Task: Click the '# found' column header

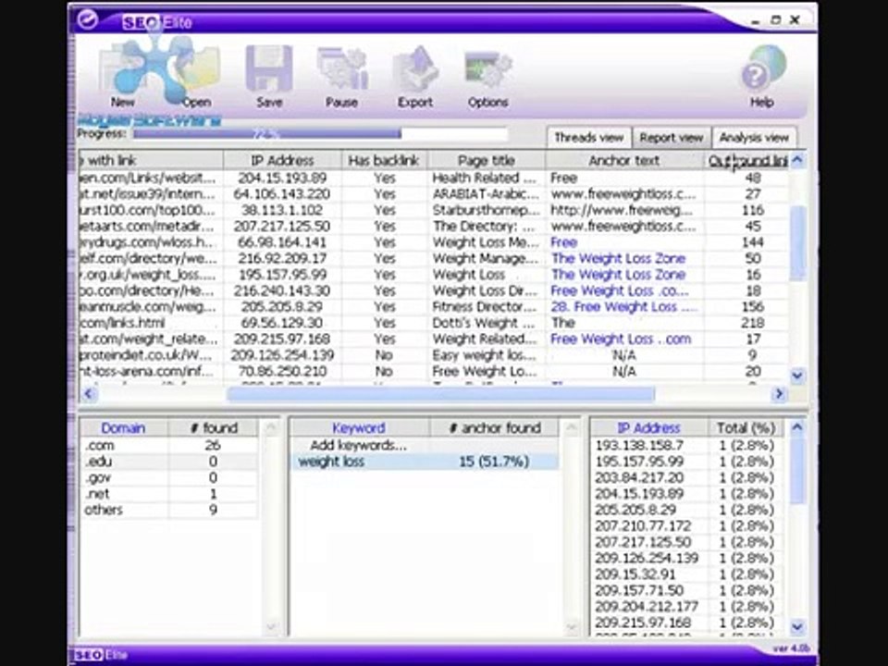Action: pos(214,428)
